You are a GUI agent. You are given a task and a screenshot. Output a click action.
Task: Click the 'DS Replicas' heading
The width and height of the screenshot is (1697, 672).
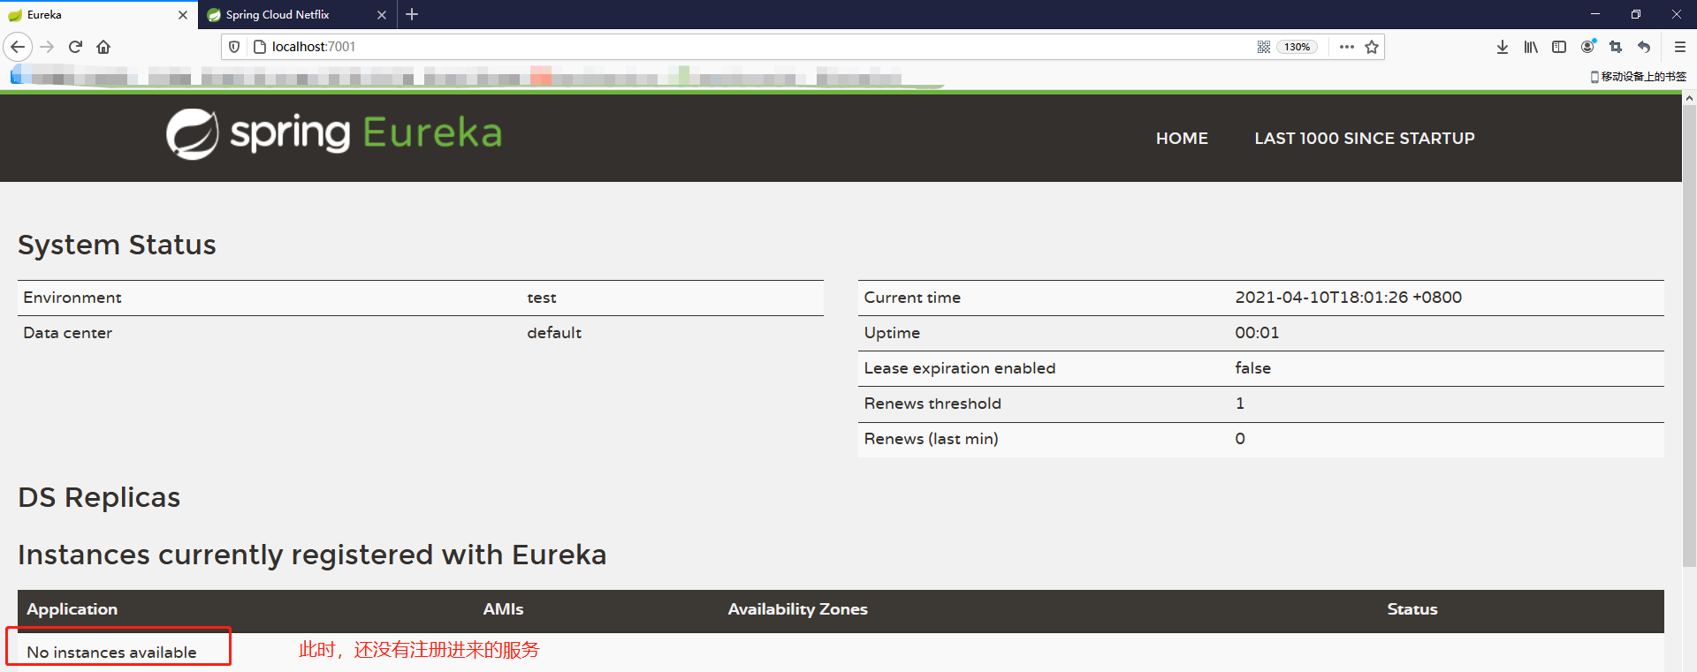[99, 497]
